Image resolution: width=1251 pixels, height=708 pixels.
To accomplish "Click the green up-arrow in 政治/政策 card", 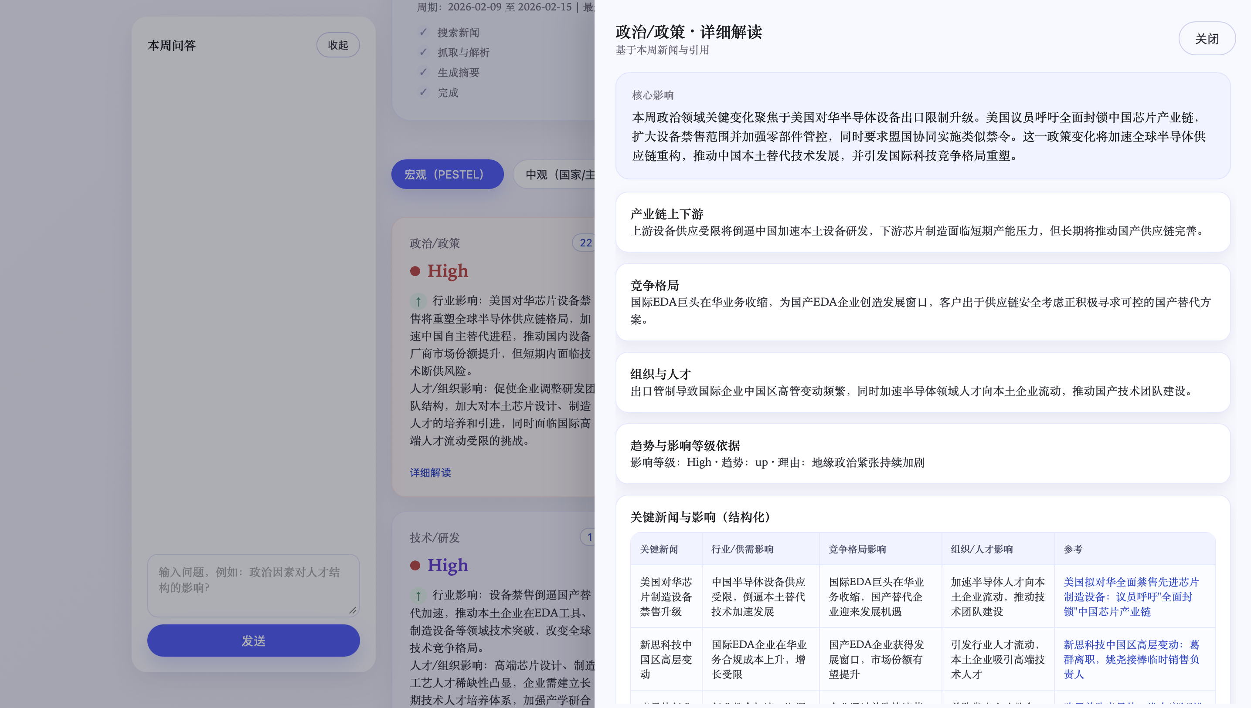I will point(418,301).
